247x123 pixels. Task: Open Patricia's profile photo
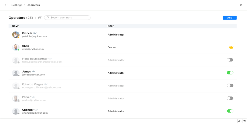click(16, 35)
